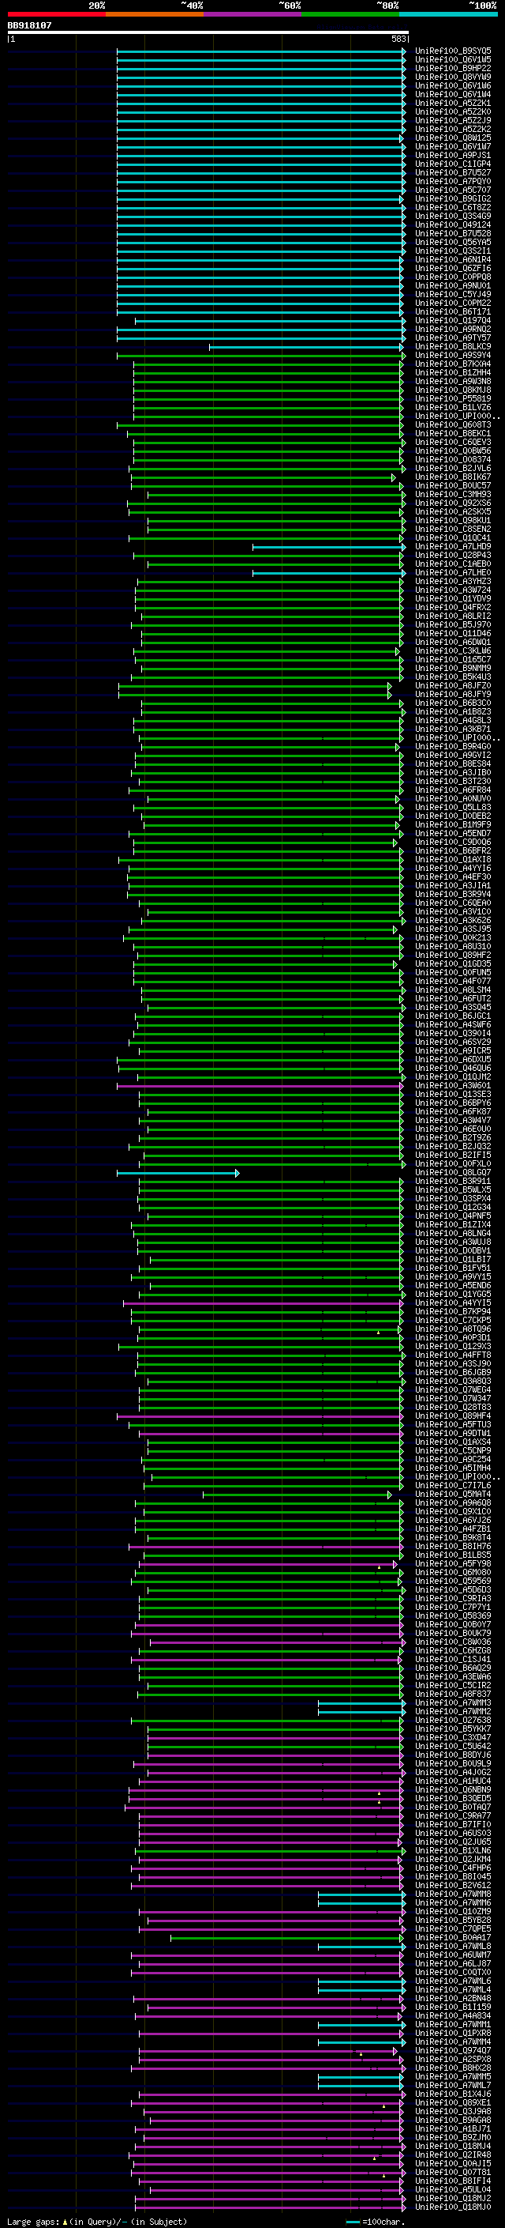This screenshot has height=2228, width=505.
Task: Click label UniRef100_A9S9Y4
Action: pyautogui.click(x=453, y=356)
